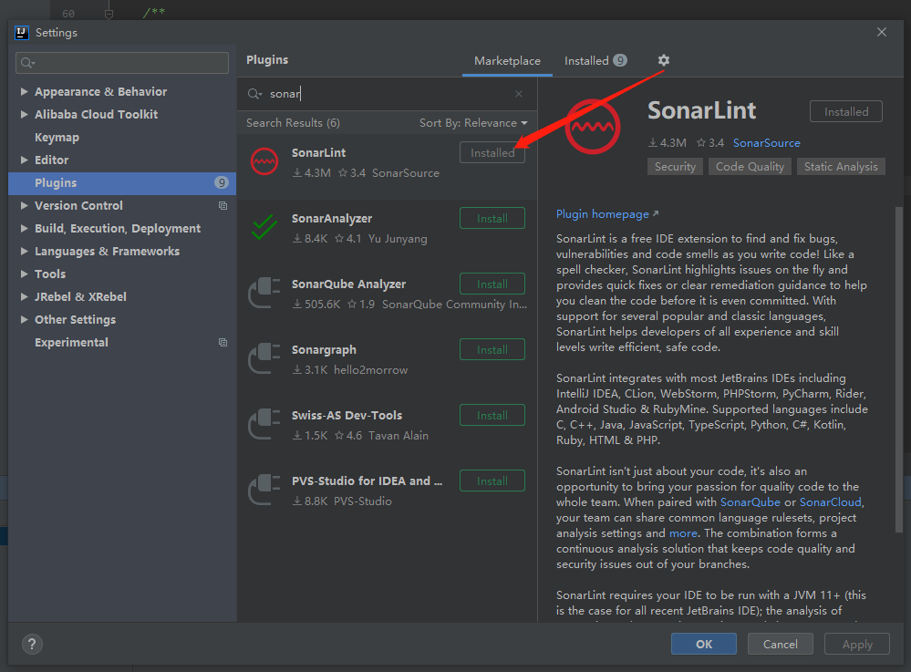911x672 pixels.
Task: Click the Static Analysis tag
Action: (x=841, y=167)
